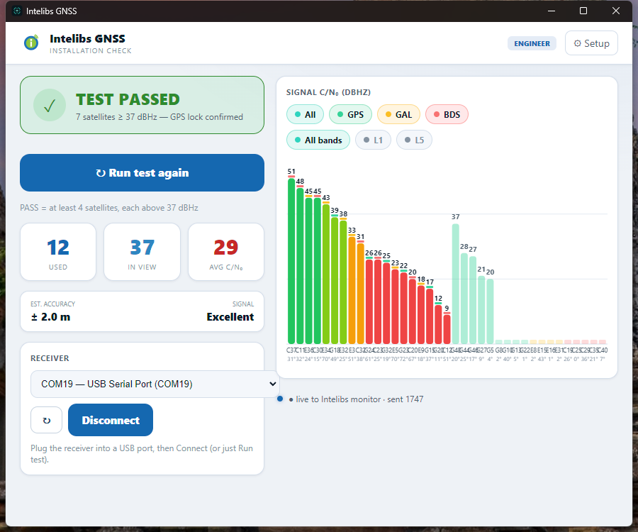Select the All bands filter chip
The image size is (638, 532).
pyautogui.click(x=318, y=140)
